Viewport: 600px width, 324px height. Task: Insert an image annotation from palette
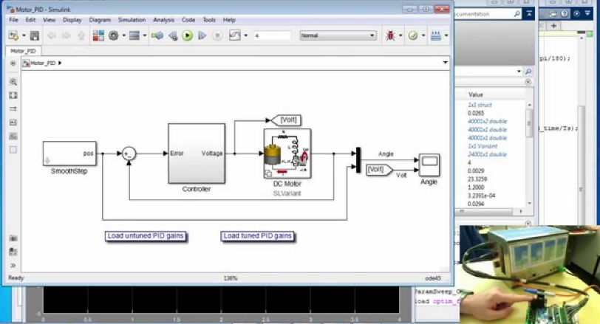(x=13, y=123)
